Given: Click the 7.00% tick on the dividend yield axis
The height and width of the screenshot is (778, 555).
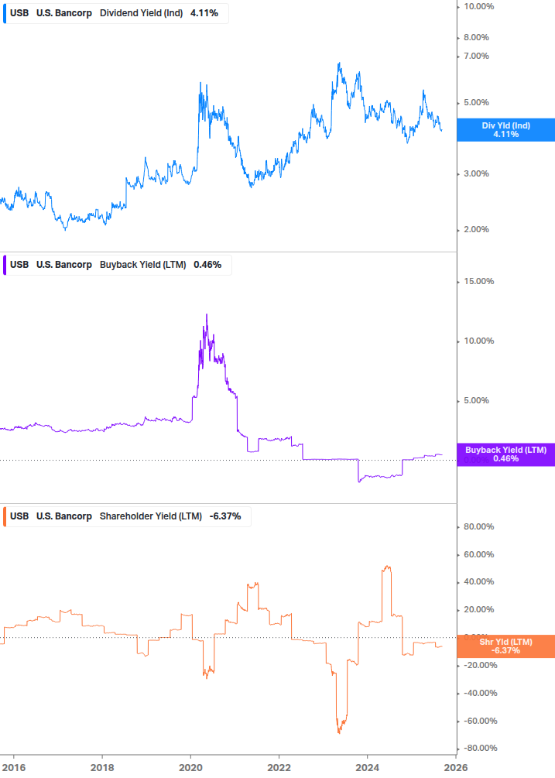Looking at the screenshot, I should 476,56.
